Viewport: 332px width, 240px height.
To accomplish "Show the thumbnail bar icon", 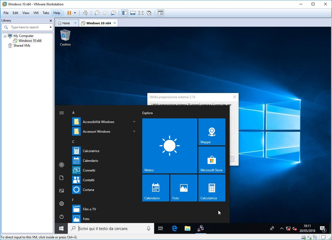I will coord(133,13).
